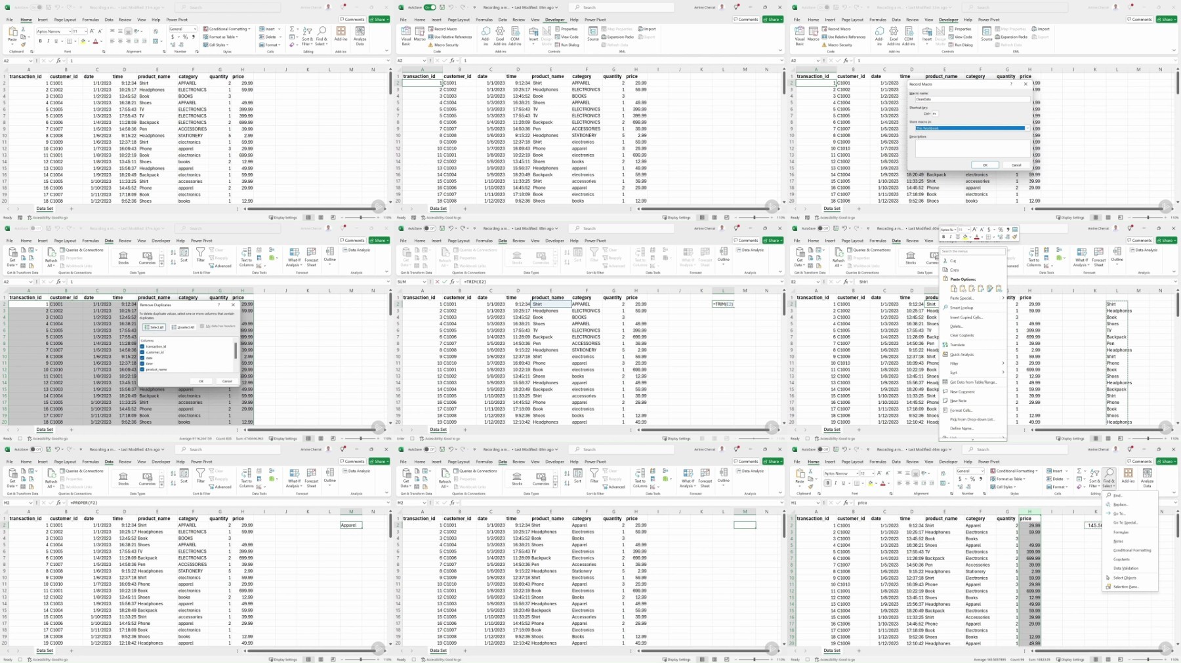The image size is (1181, 663).
Task: Click OK in the Record Macro dialog
Action: point(985,165)
